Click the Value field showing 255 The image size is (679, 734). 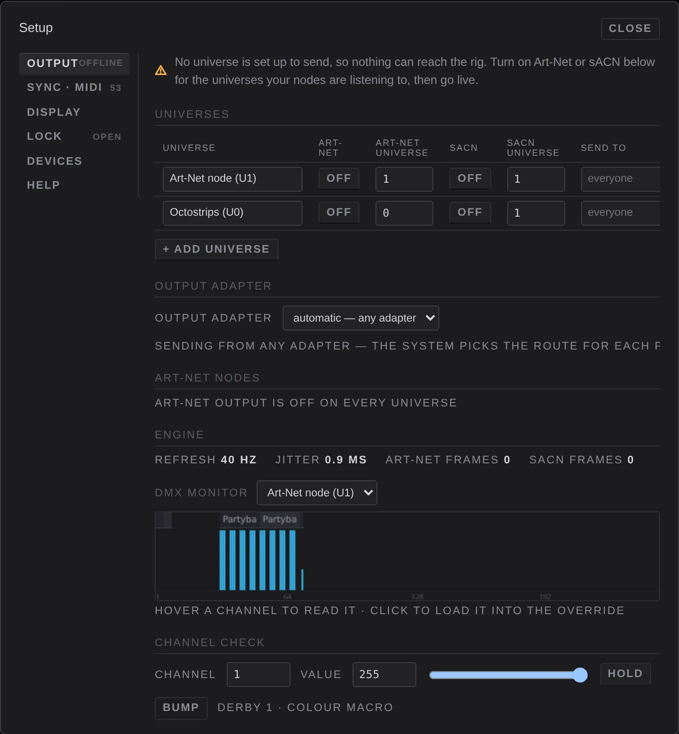(384, 675)
